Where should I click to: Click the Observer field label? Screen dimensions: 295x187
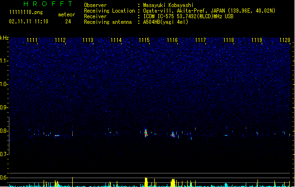pyautogui.click(x=95, y=5)
